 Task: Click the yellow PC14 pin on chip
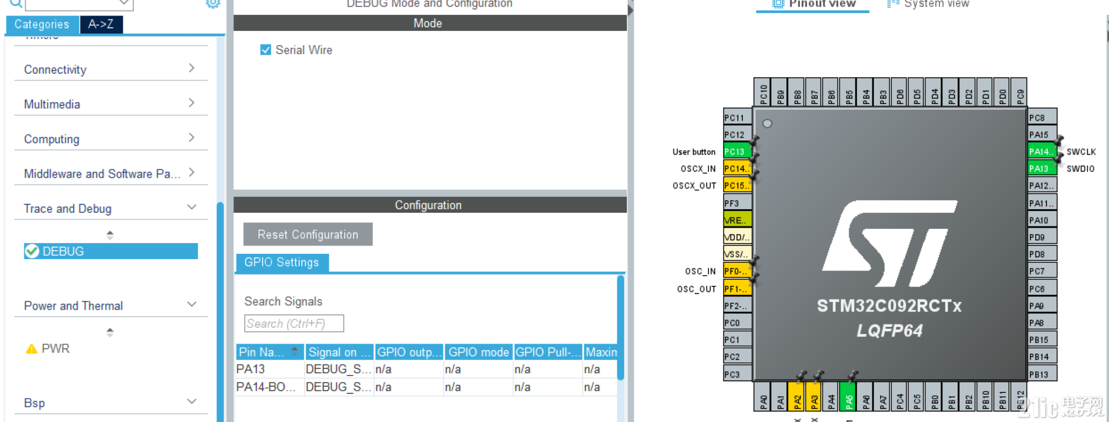pos(738,169)
